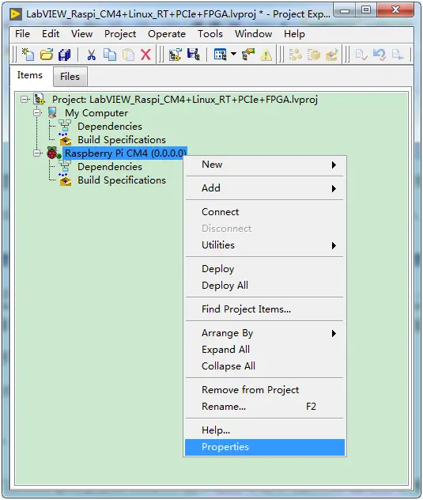
Task: Click the Build All toolbar icon
Action: (x=296, y=55)
